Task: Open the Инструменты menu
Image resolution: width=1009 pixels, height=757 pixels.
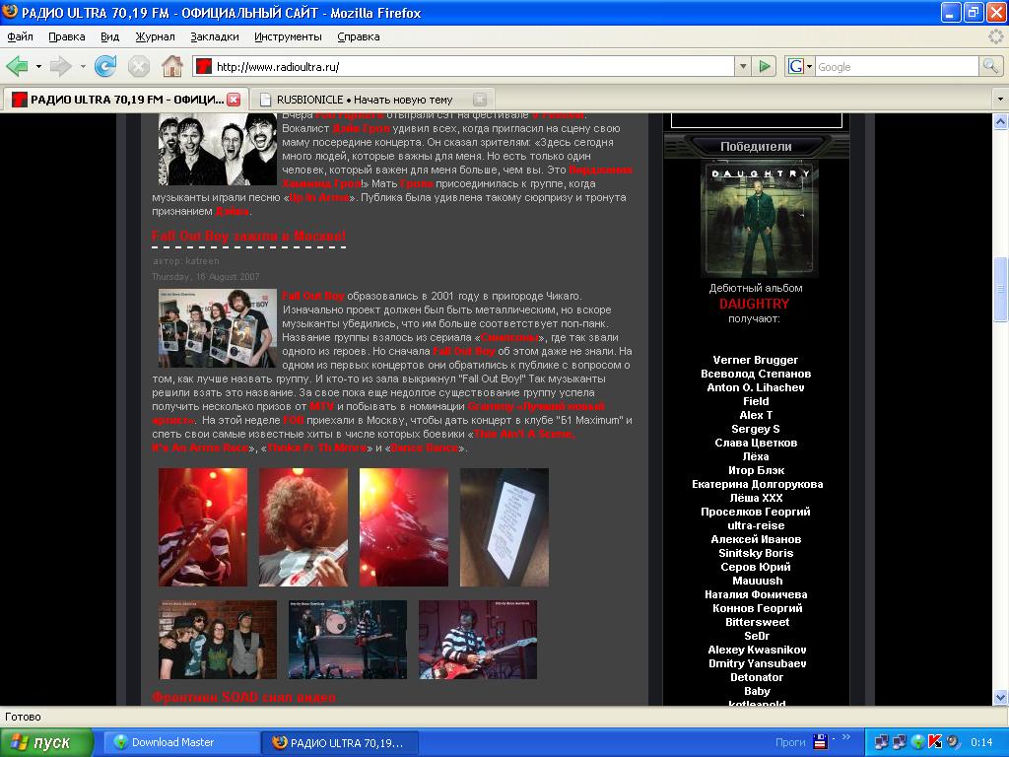Action: click(x=288, y=36)
